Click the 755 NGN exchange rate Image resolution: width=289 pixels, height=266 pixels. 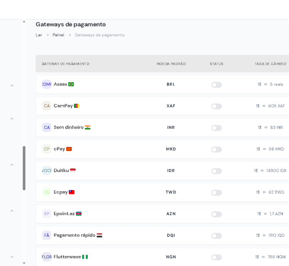click(x=270, y=257)
